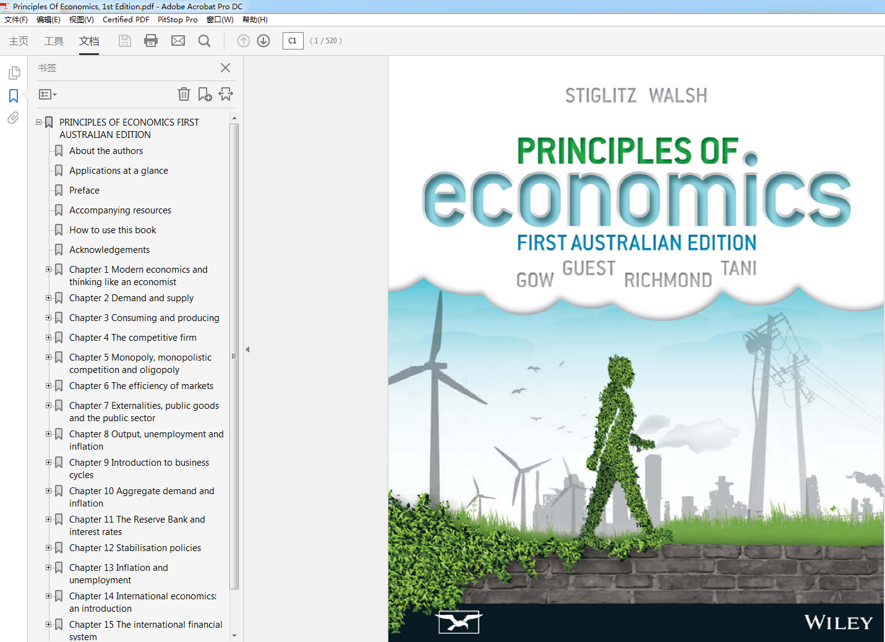Open the search magnifier tool
The height and width of the screenshot is (642, 885).
click(x=204, y=41)
